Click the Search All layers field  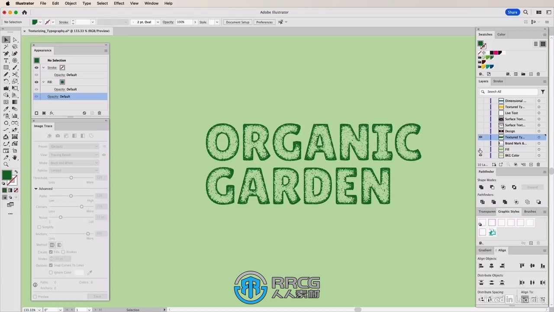(x=509, y=91)
